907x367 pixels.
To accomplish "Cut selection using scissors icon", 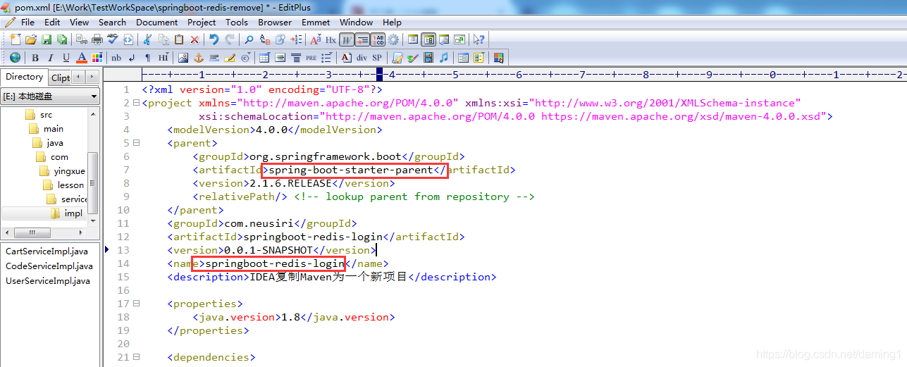I will pyautogui.click(x=147, y=39).
